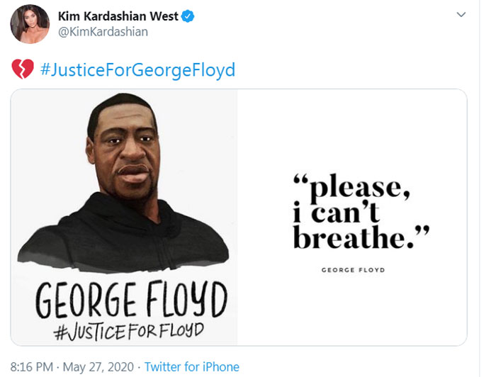Click the word "breathe." in the quote
496x377 pixels.
354,237
